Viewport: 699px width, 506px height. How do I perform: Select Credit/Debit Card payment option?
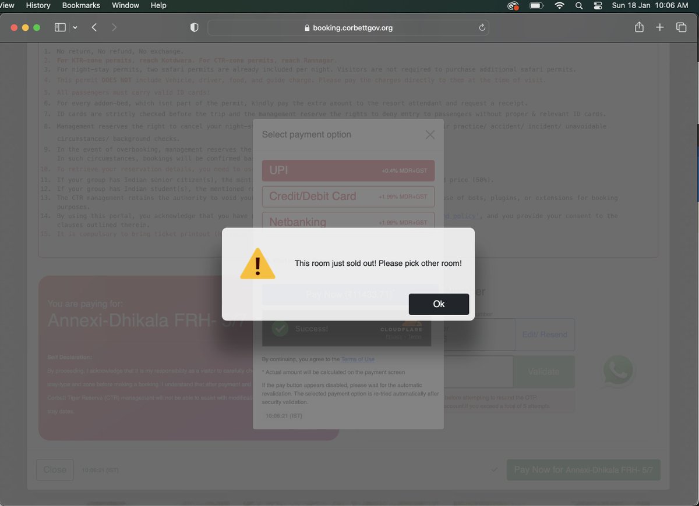coord(348,197)
